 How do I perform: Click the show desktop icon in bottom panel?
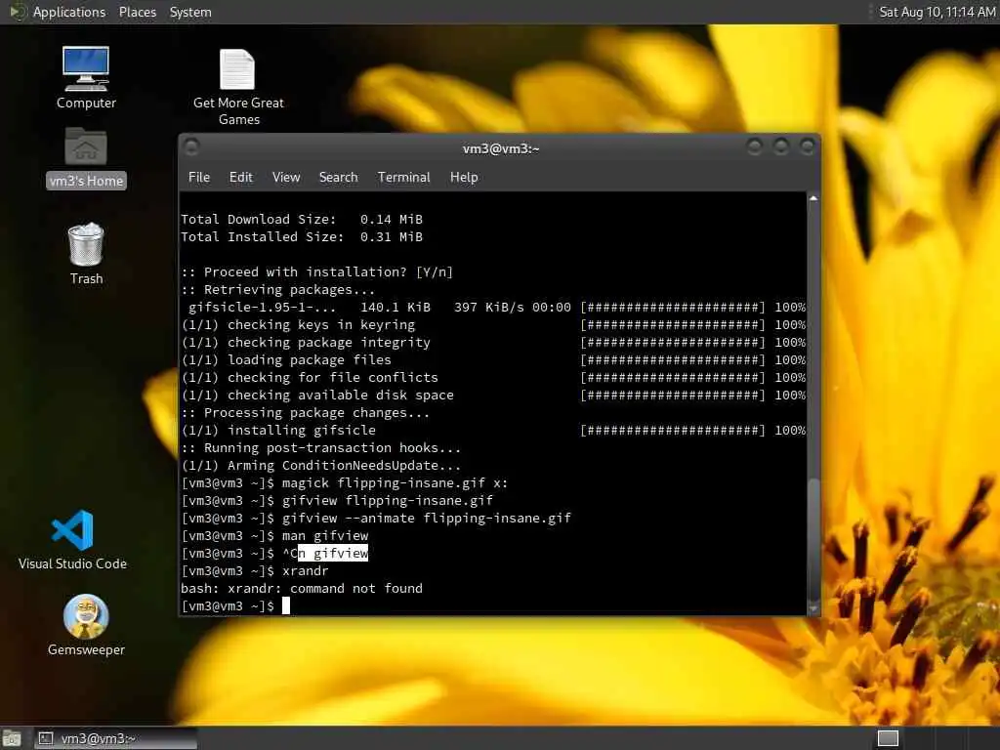tap(12, 738)
